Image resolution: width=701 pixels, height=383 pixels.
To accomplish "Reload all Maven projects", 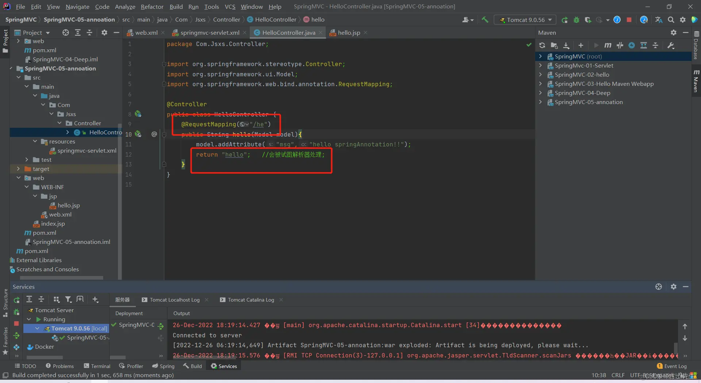I will click(x=542, y=45).
